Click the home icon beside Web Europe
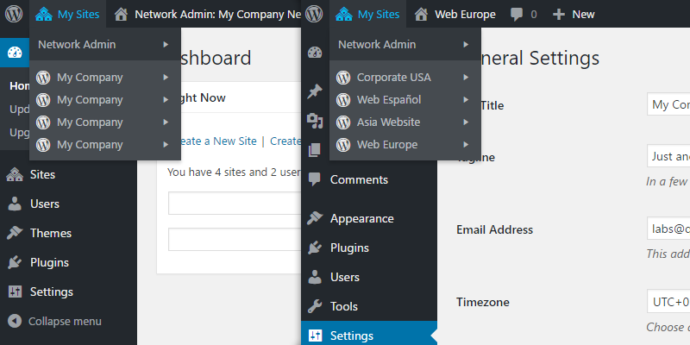Screen dimensions: 690x345 pos(421,15)
